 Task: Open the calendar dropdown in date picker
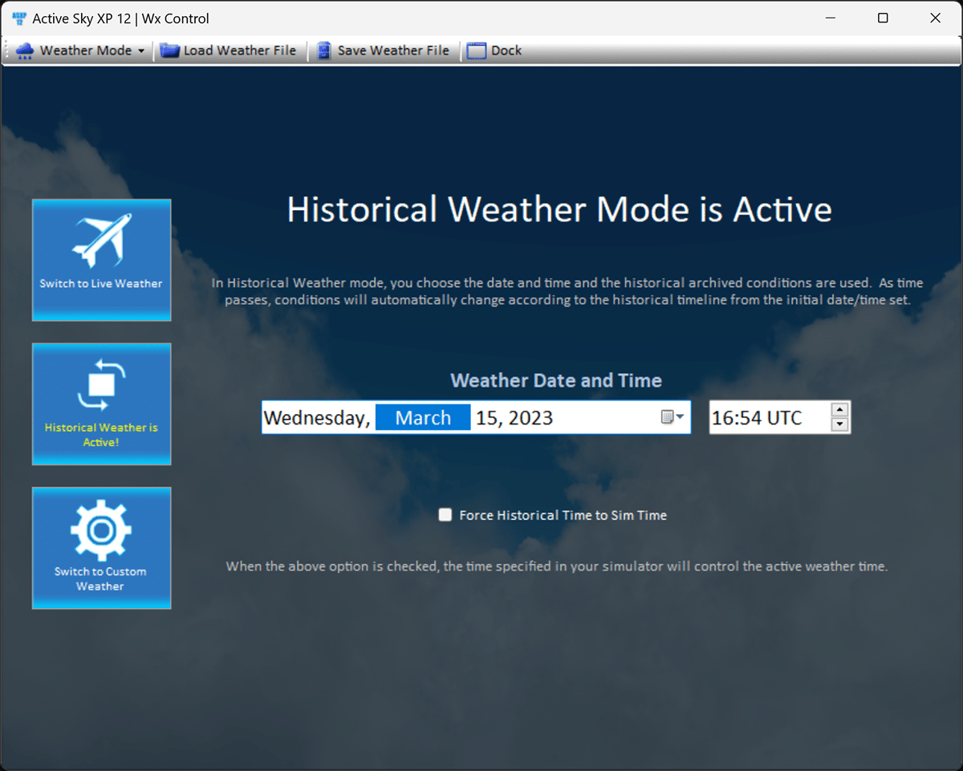672,417
